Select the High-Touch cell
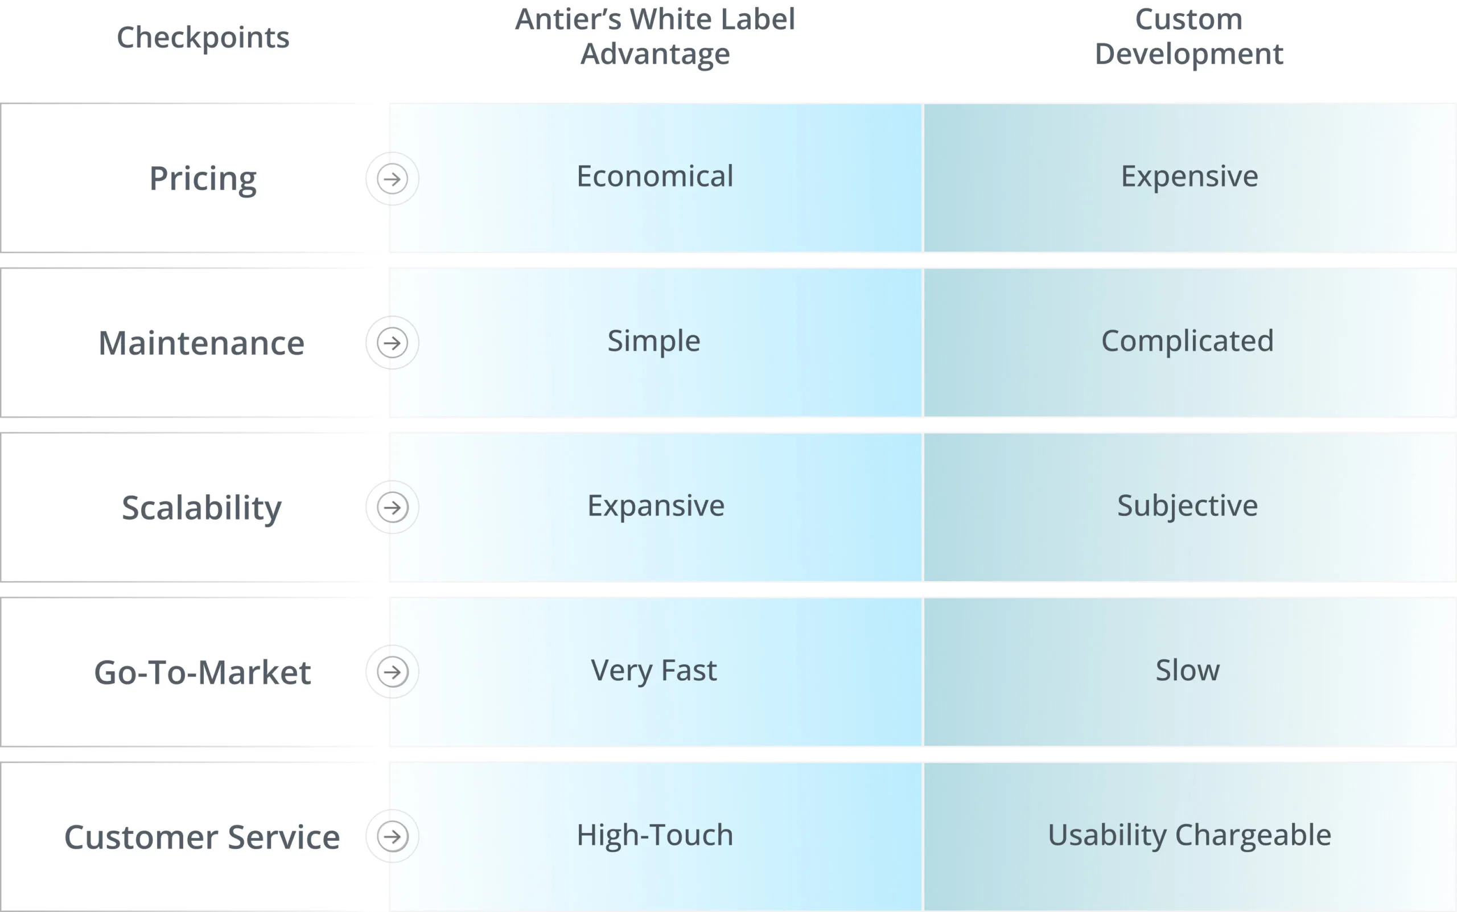 tap(655, 835)
